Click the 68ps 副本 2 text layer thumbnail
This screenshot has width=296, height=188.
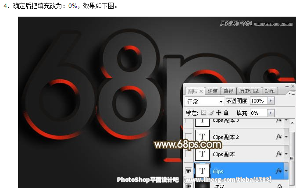tap(202, 137)
